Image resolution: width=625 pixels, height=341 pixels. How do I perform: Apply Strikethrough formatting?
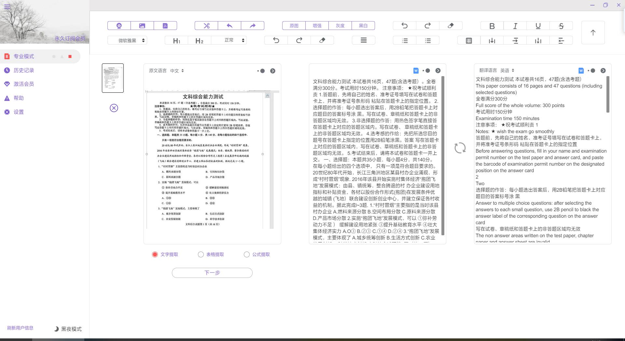(561, 26)
